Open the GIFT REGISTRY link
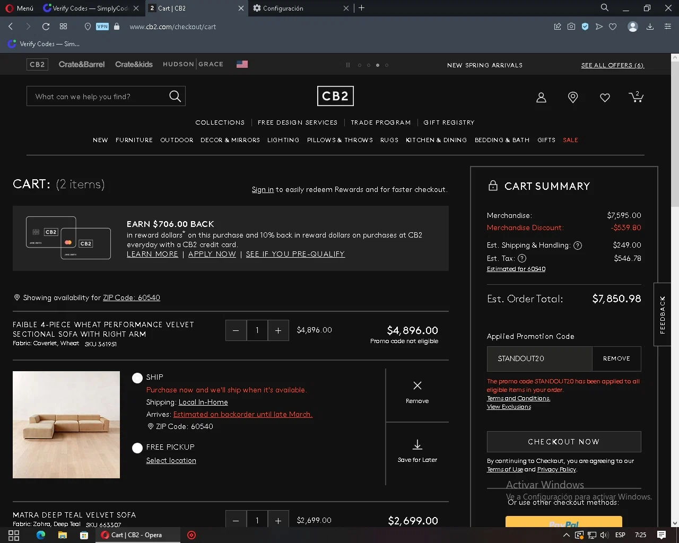Screen dimensions: 679x543 point(449,122)
